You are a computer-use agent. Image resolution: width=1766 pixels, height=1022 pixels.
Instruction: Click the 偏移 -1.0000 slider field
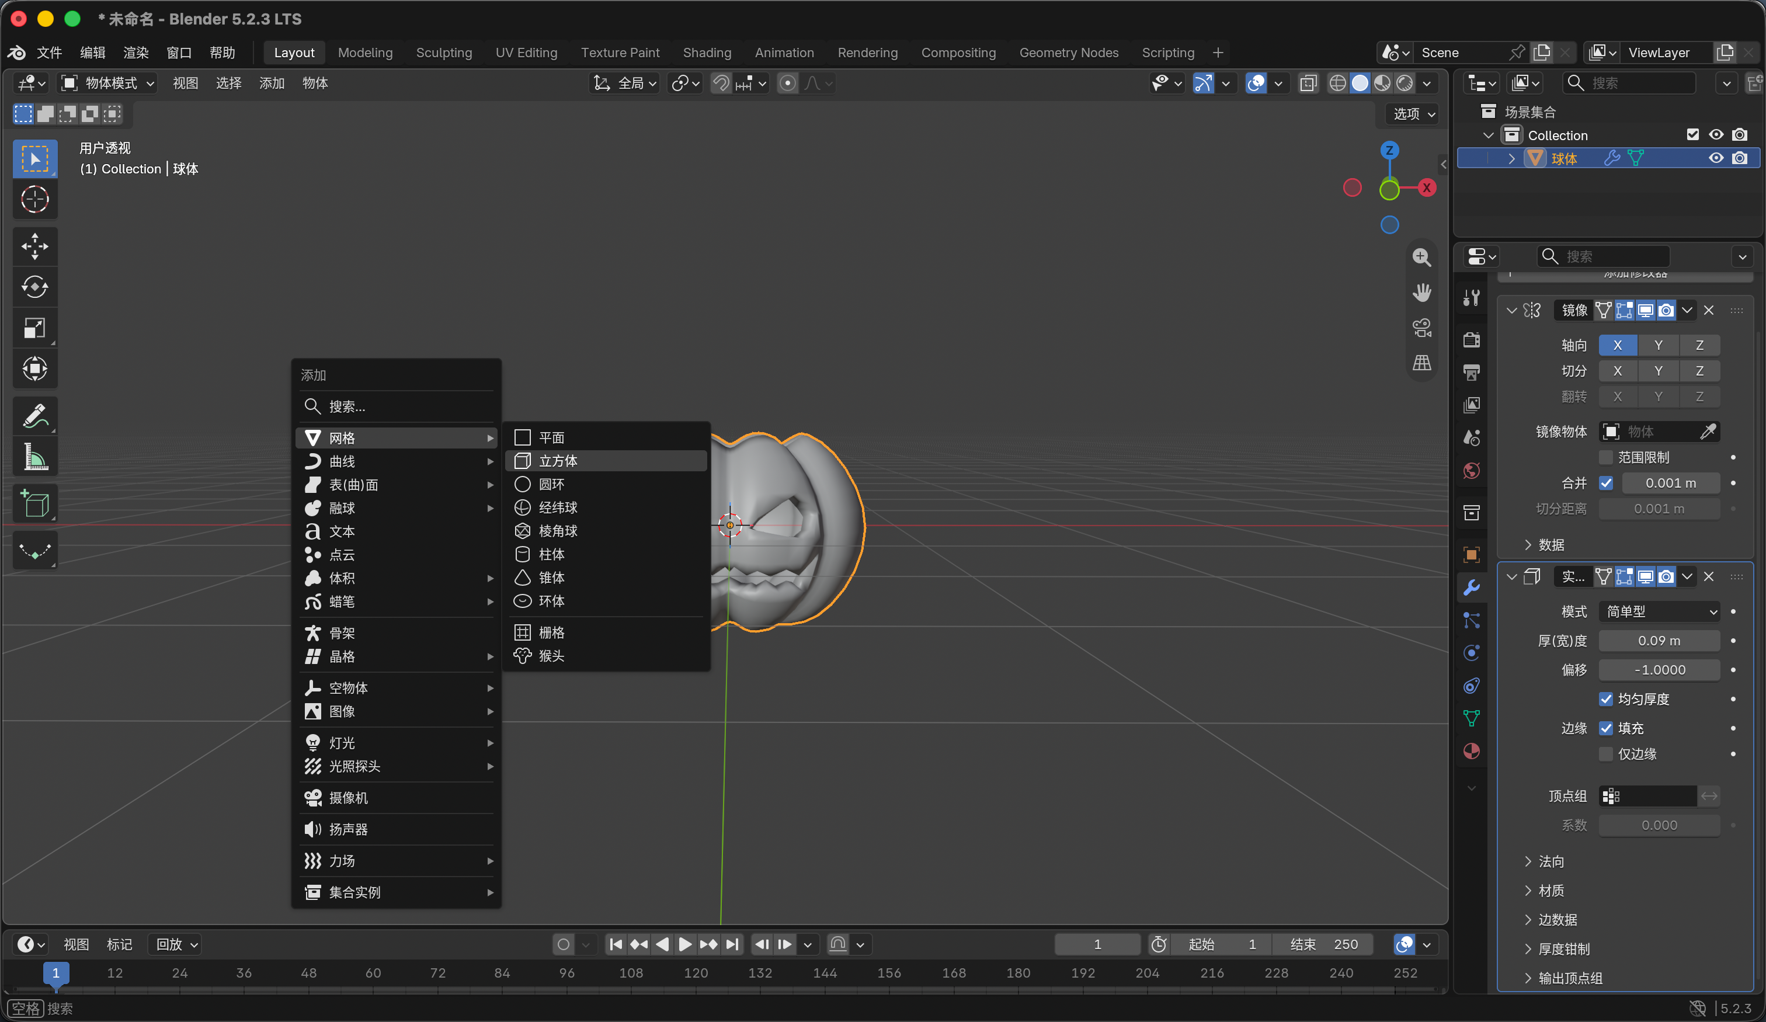tap(1659, 670)
